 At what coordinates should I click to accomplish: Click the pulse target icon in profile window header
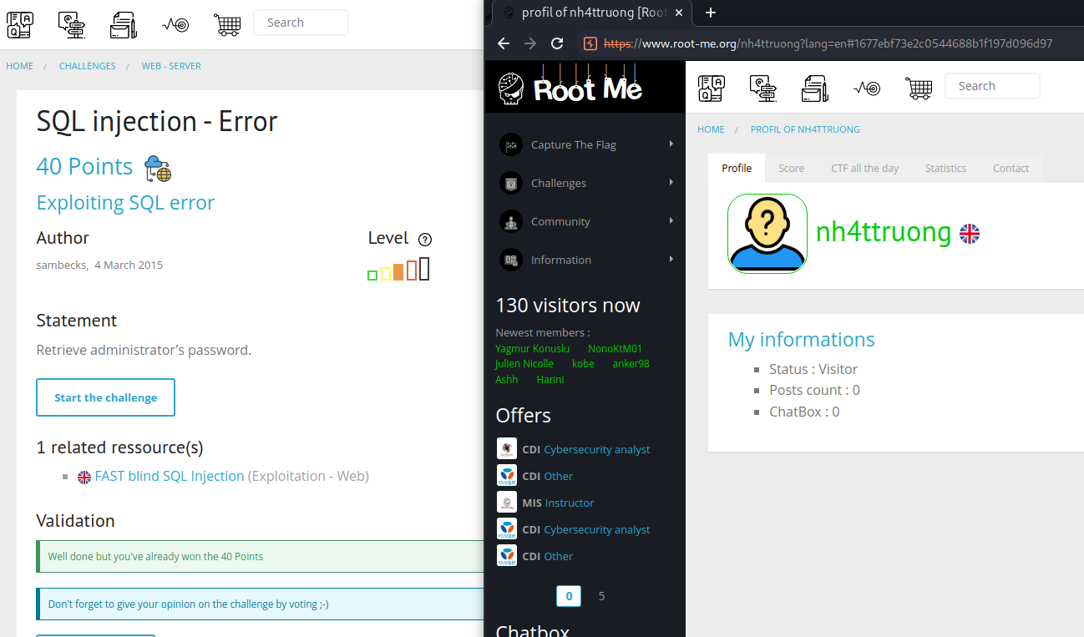pos(867,87)
